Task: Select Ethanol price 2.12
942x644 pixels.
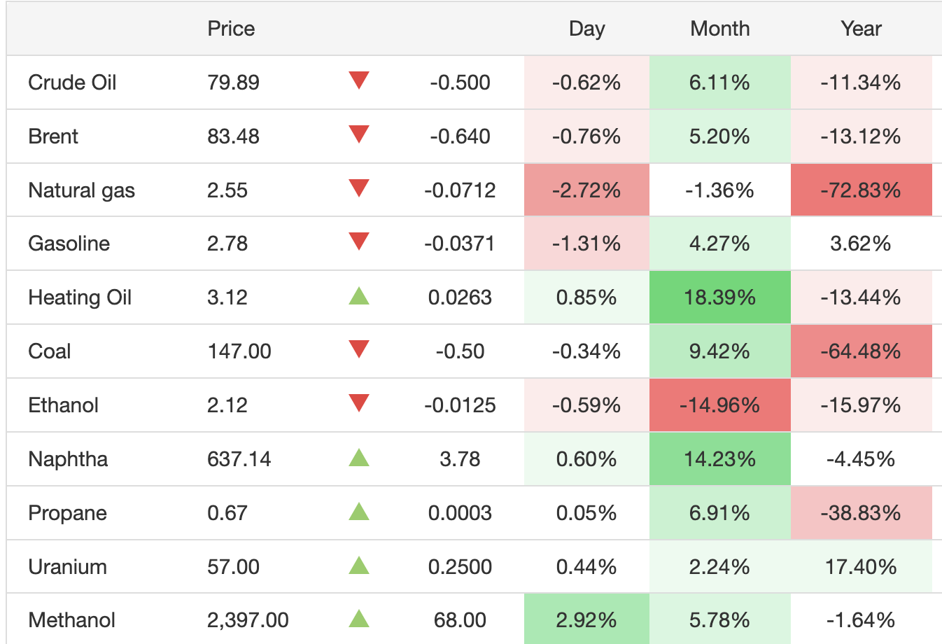Action: point(227,405)
